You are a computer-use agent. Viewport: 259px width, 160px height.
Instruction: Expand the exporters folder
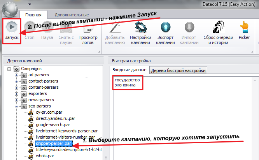click(x=16, y=94)
